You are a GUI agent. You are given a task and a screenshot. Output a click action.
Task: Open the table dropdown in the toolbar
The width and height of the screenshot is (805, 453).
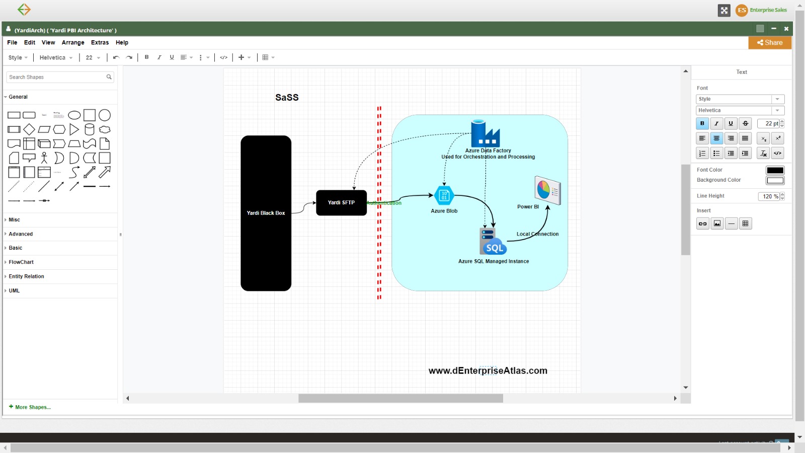[x=268, y=57]
